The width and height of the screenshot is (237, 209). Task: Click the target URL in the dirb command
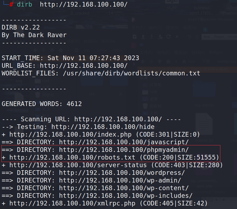pos(84,4)
